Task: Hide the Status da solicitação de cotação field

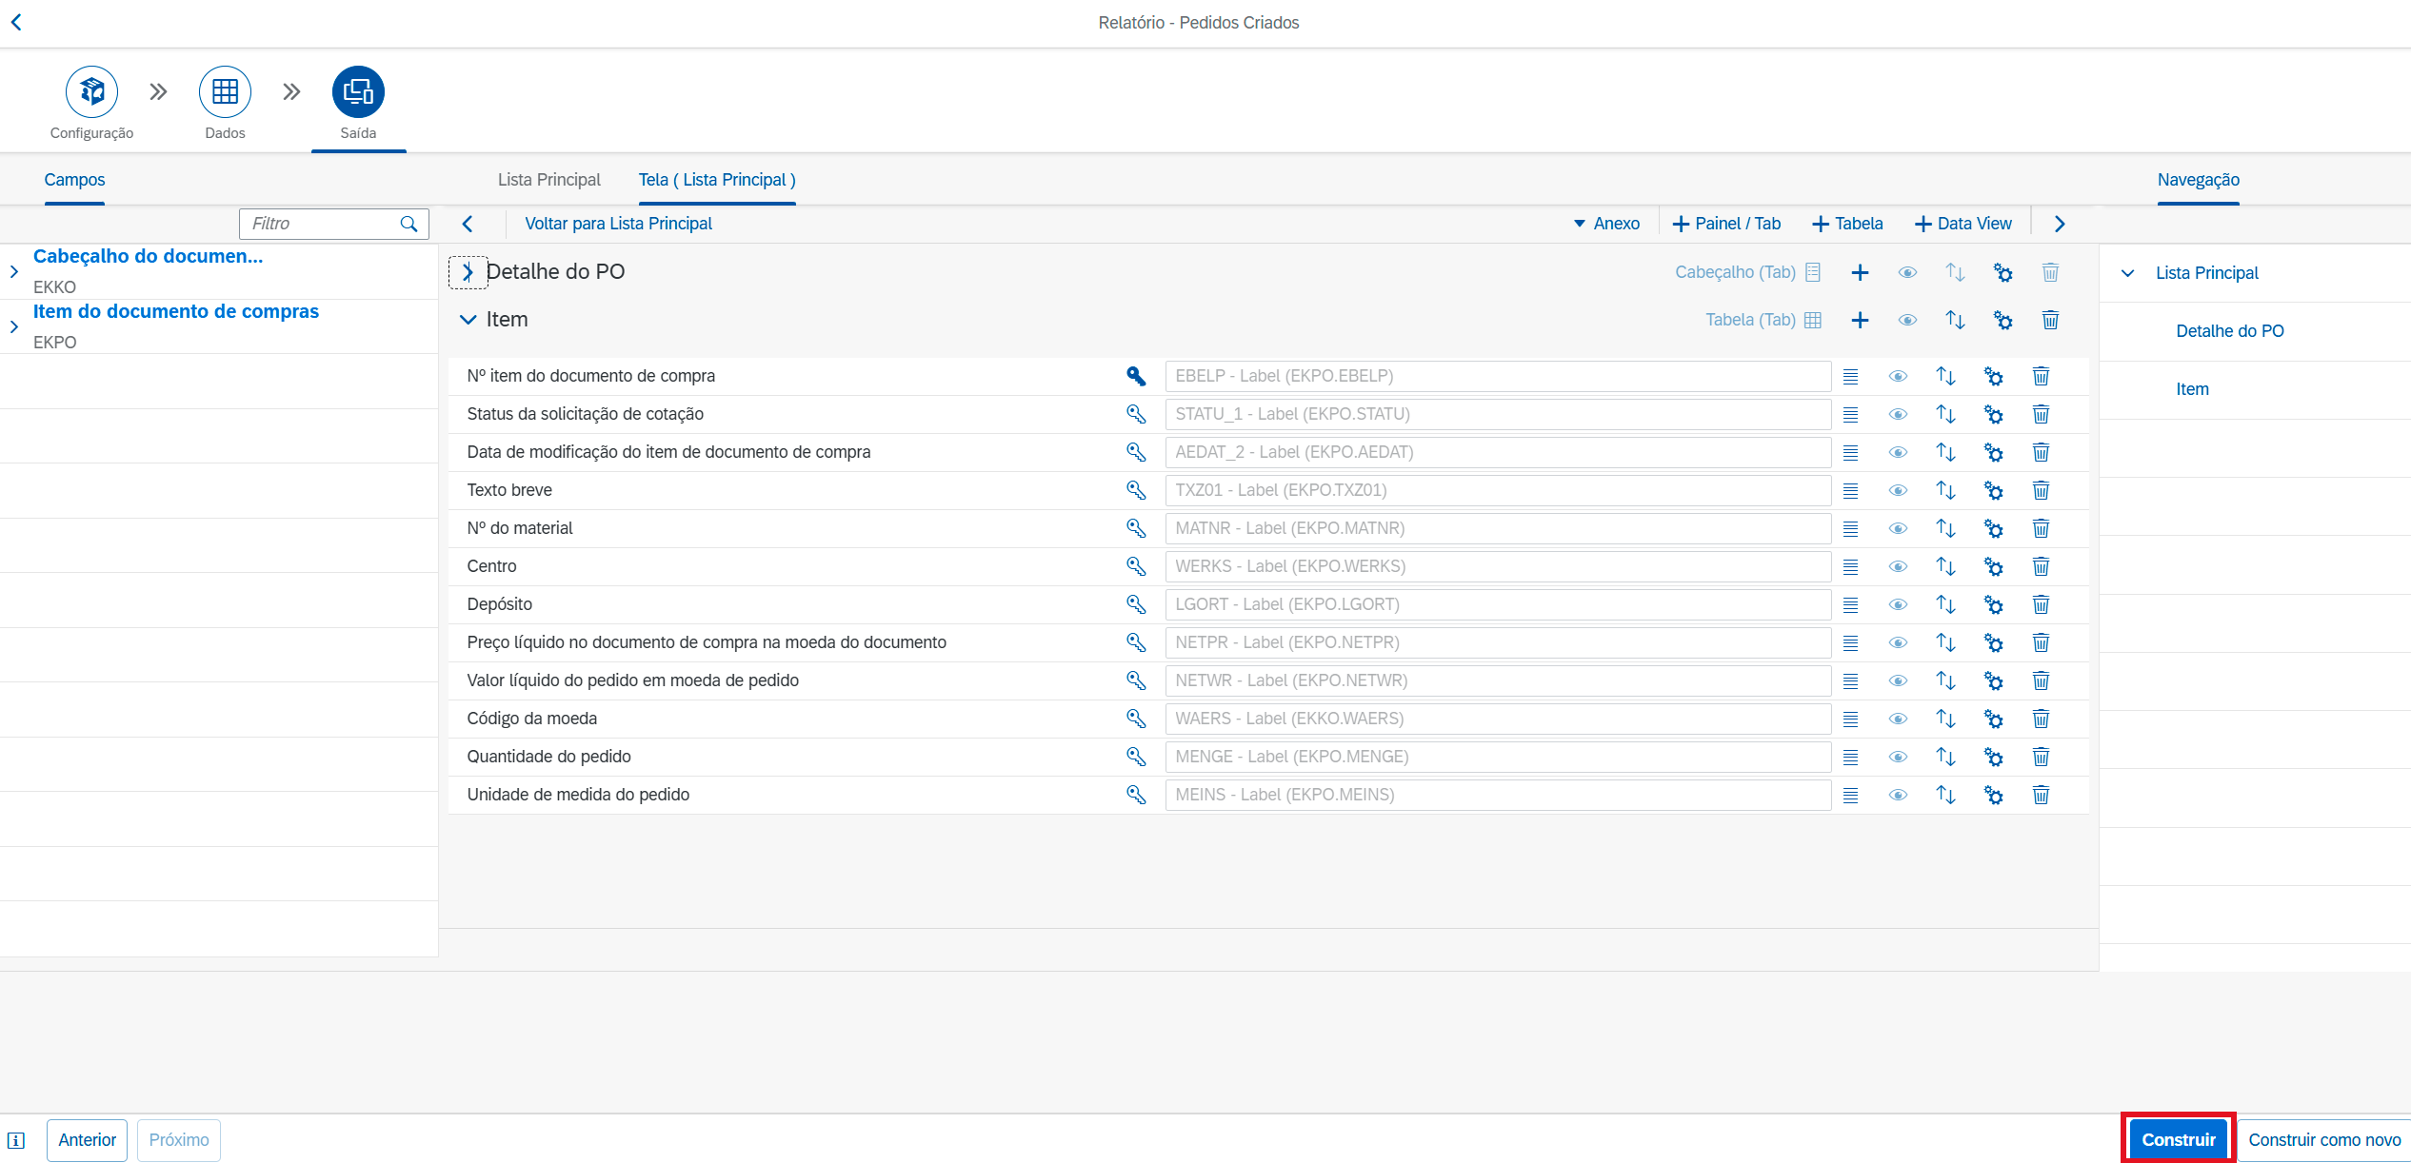Action: point(1898,414)
